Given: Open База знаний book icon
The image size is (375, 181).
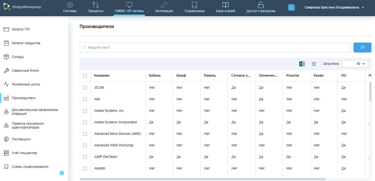Looking at the screenshot, I should click(225, 5).
